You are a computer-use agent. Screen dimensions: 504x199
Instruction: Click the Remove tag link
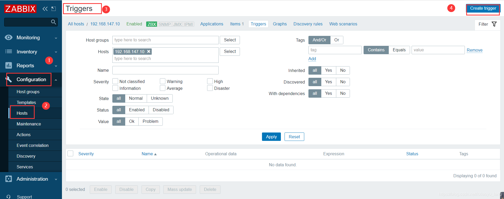475,50
